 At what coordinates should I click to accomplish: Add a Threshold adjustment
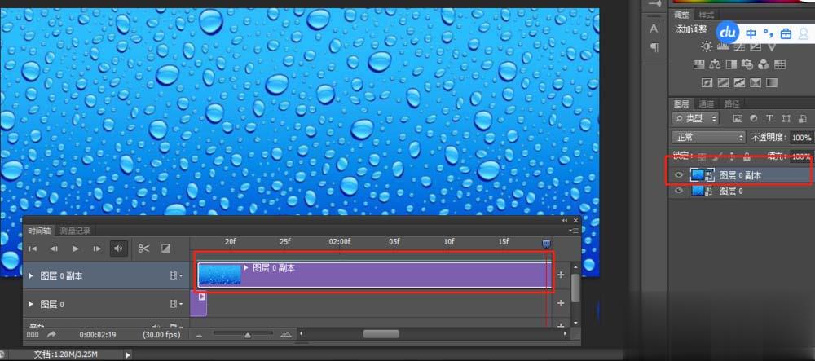[739, 82]
